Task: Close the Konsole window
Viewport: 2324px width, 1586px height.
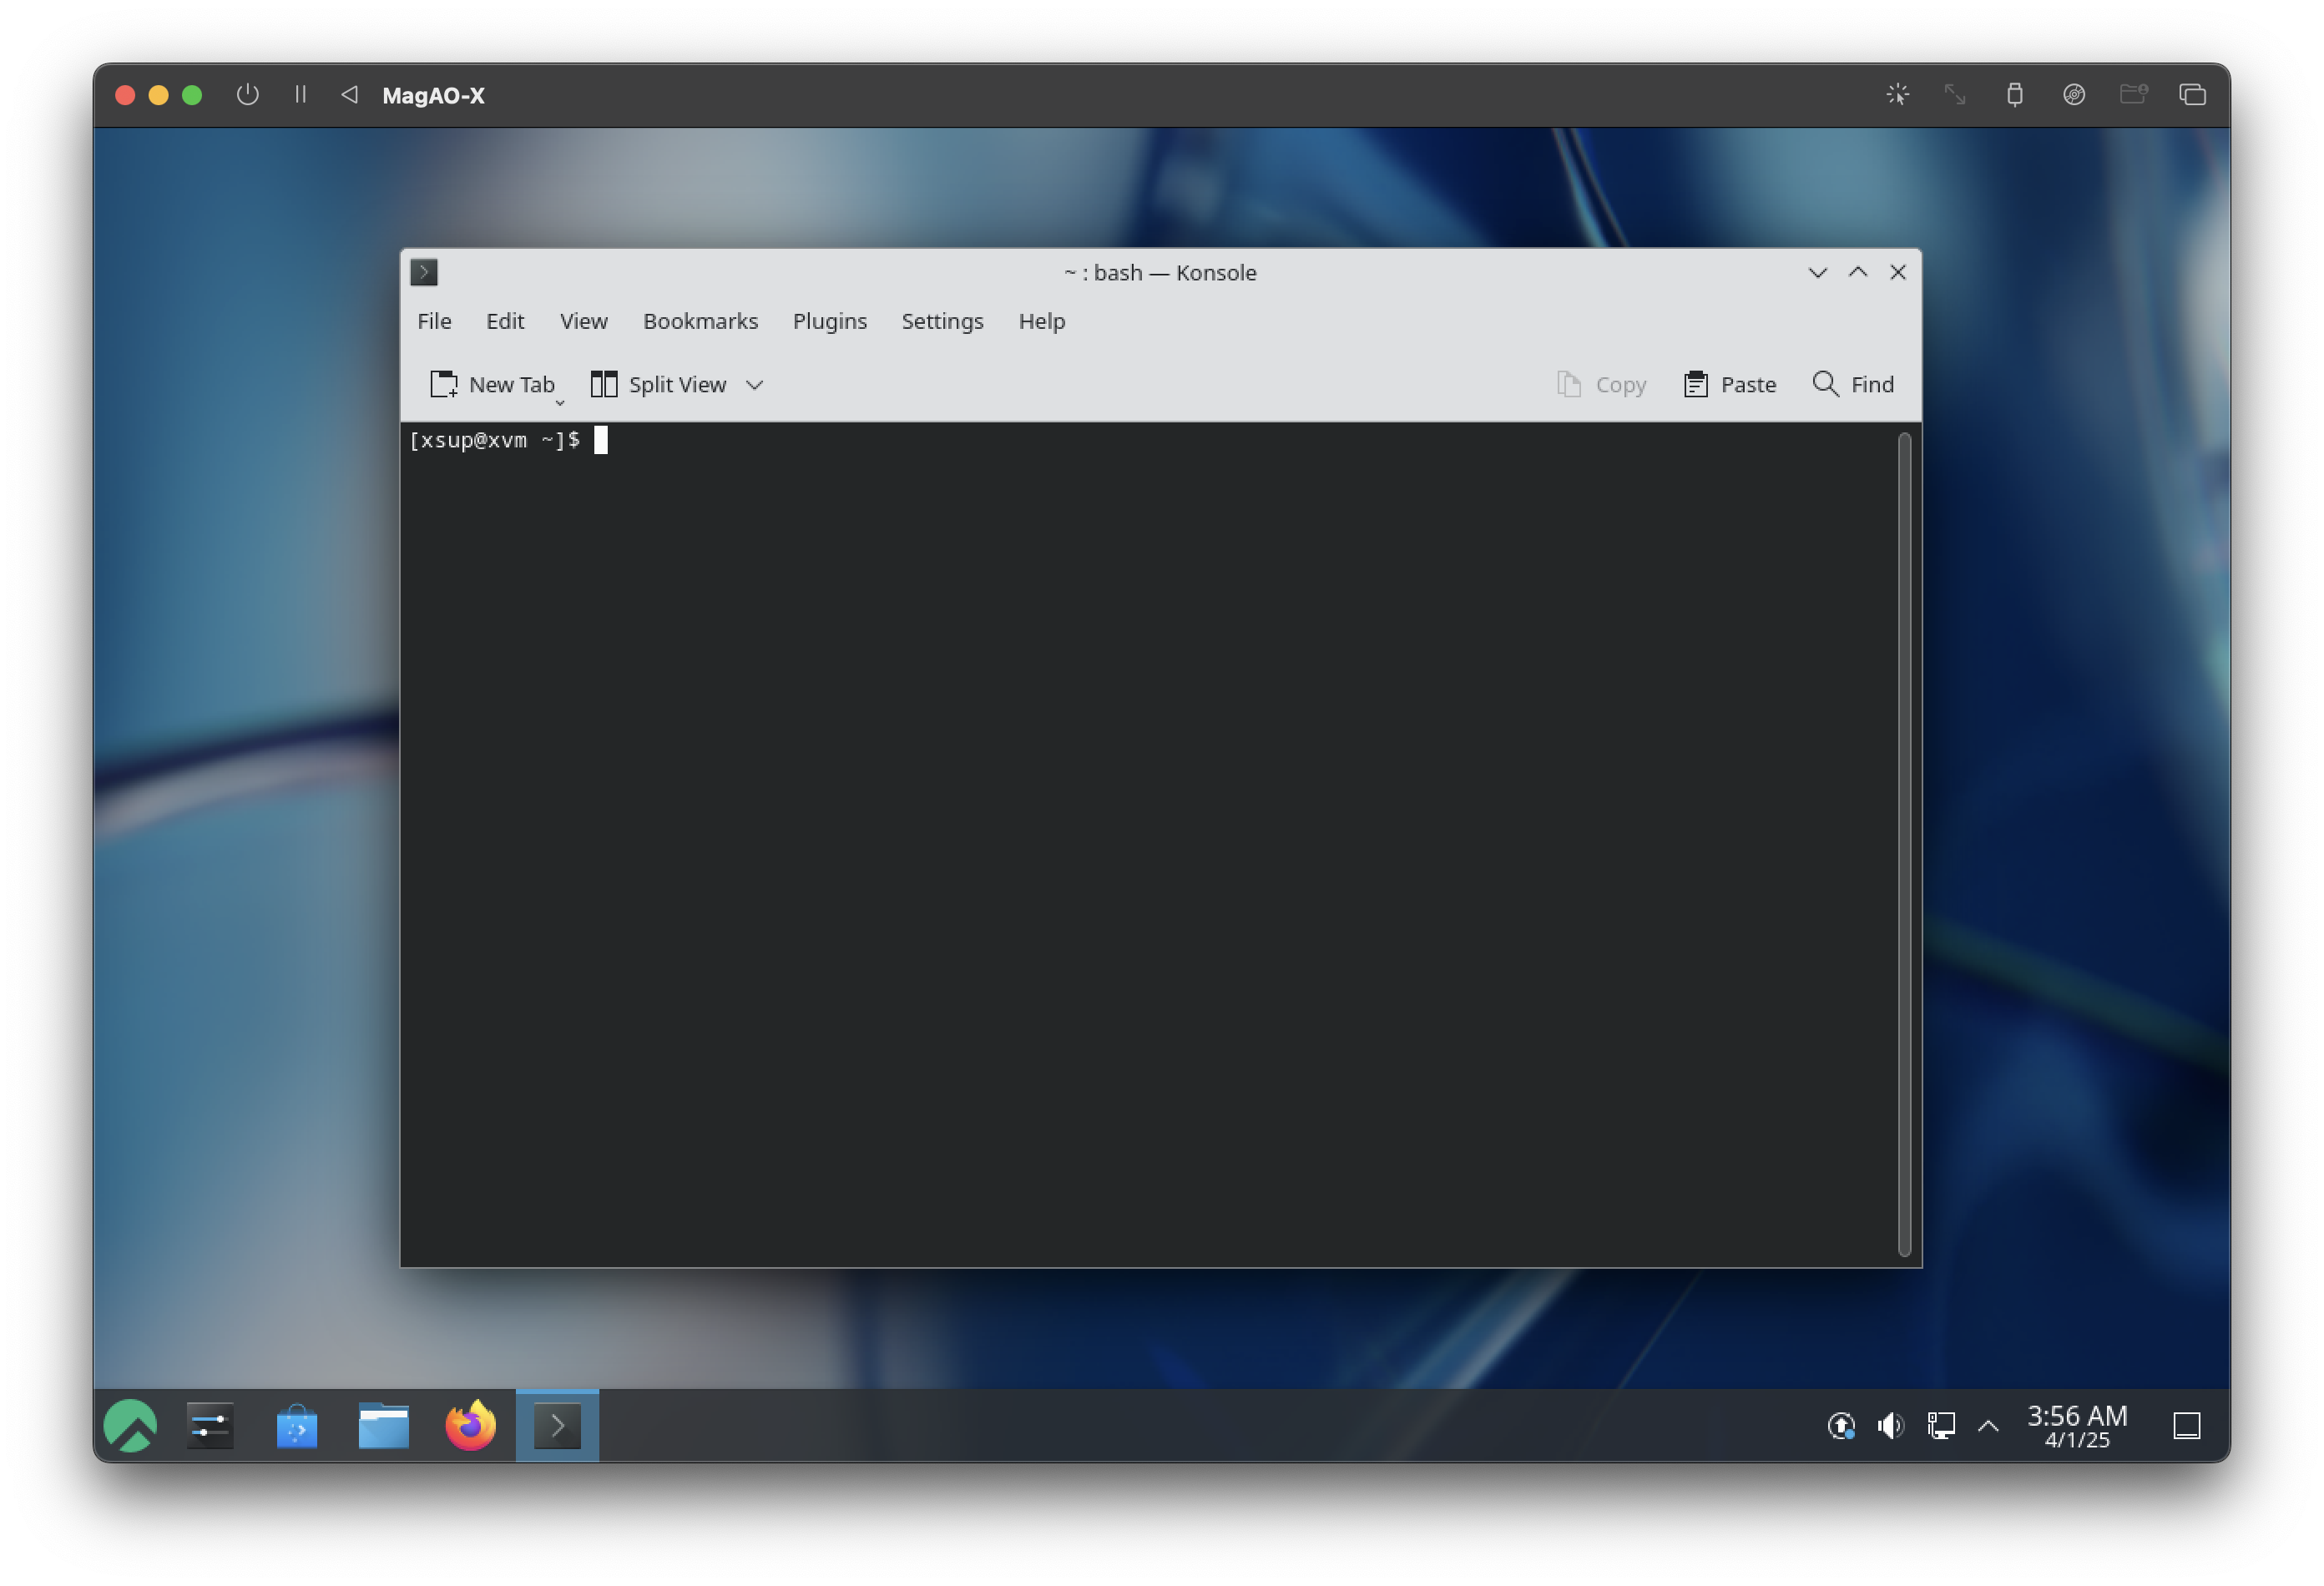Action: pos(1897,272)
